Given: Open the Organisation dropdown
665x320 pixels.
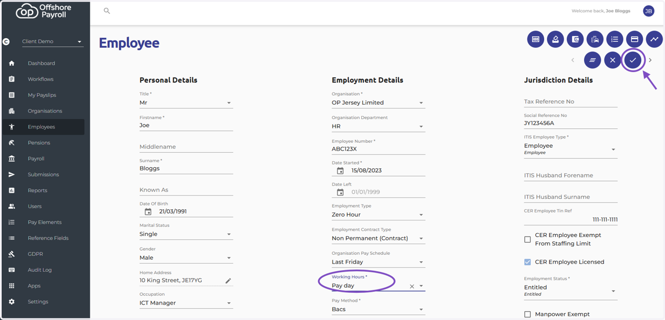Looking at the screenshot, I should click(378, 102).
